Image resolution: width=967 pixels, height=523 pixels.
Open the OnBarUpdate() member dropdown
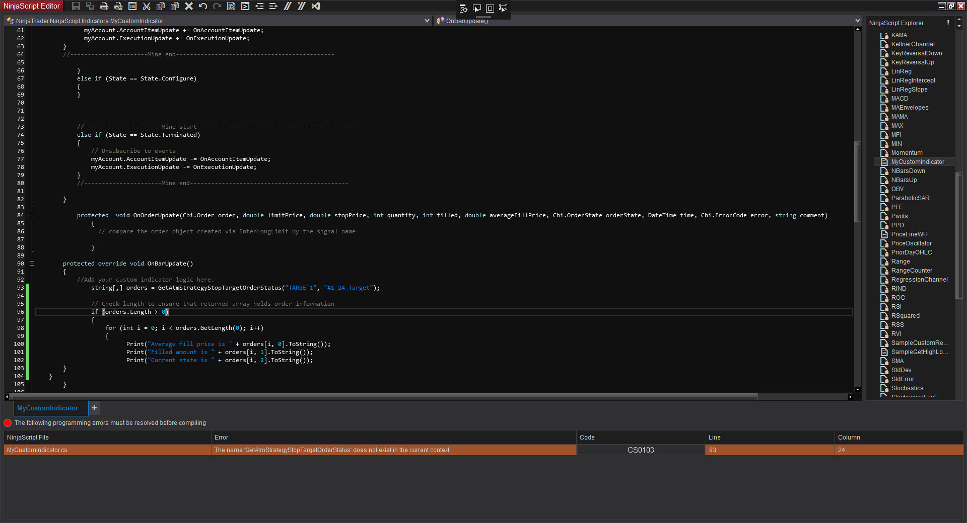pyautogui.click(x=858, y=21)
